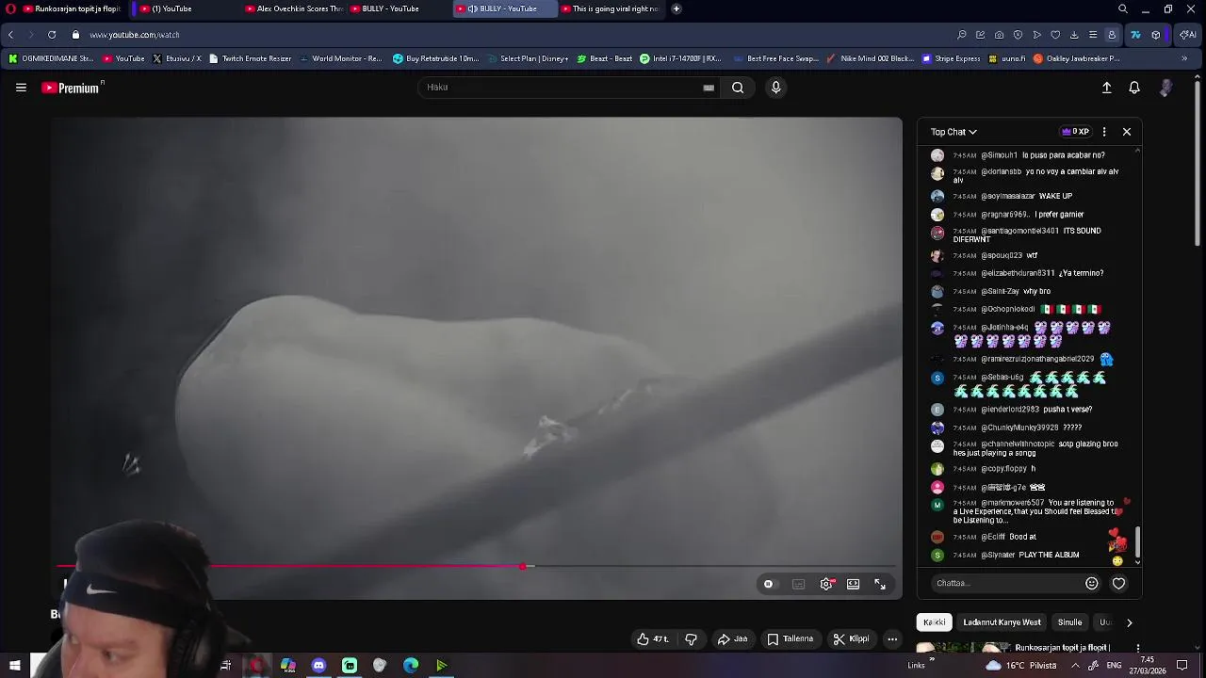Open Twitch Emote Resizer bookmark

tap(251, 58)
